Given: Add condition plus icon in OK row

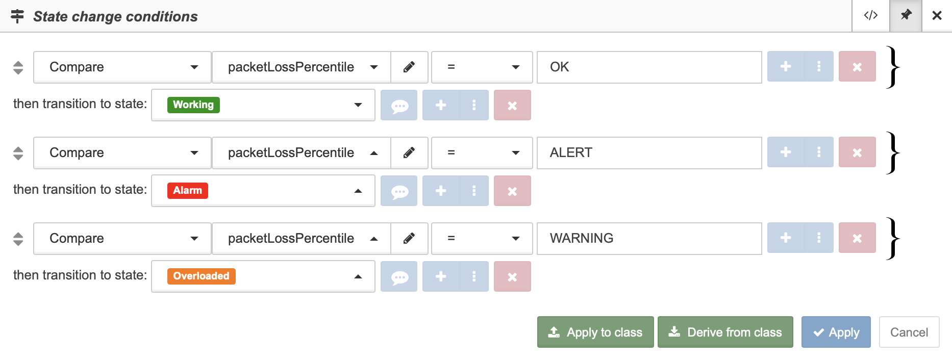Looking at the screenshot, I should tap(786, 66).
